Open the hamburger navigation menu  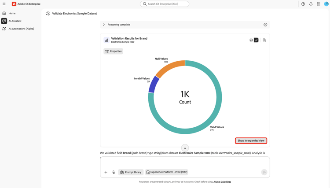(x=4, y=4)
